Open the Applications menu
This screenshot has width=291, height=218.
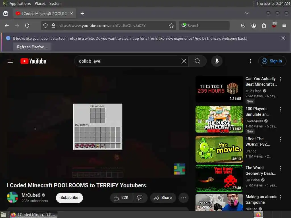click(20, 3)
